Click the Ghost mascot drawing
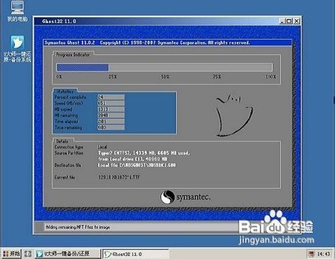This screenshot has height=259, width=335. pyautogui.click(x=234, y=116)
